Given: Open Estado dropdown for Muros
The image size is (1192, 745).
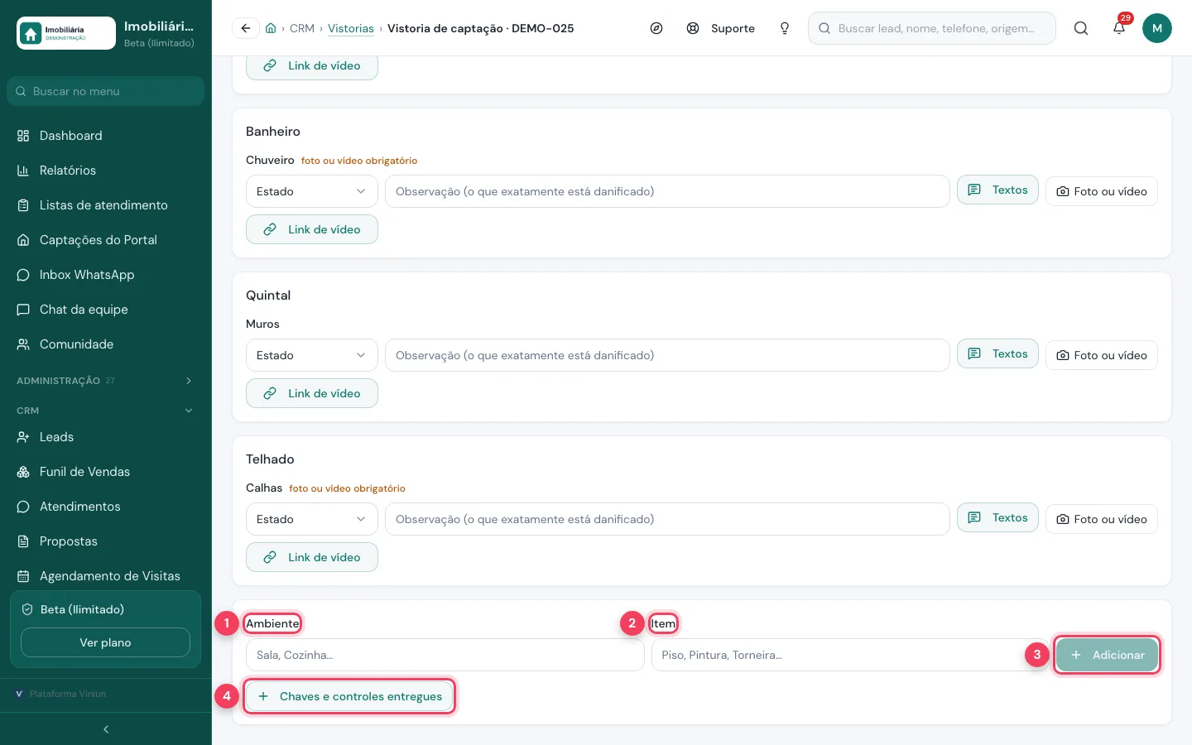Looking at the screenshot, I should pyautogui.click(x=312, y=355).
